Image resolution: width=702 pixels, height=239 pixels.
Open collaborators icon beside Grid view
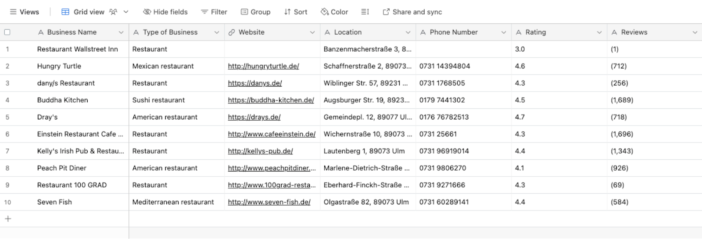coord(113,12)
